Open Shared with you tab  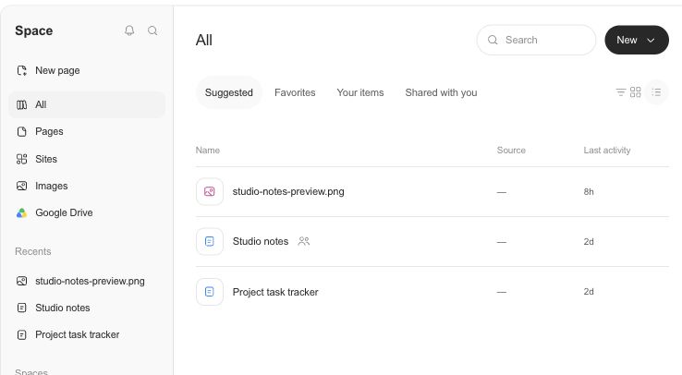coord(441,92)
